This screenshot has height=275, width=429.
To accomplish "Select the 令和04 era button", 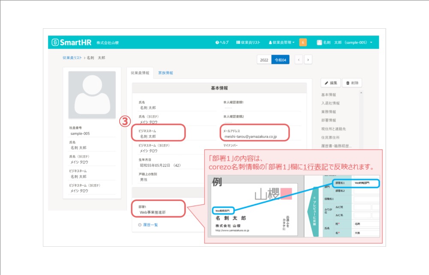I will click(281, 60).
